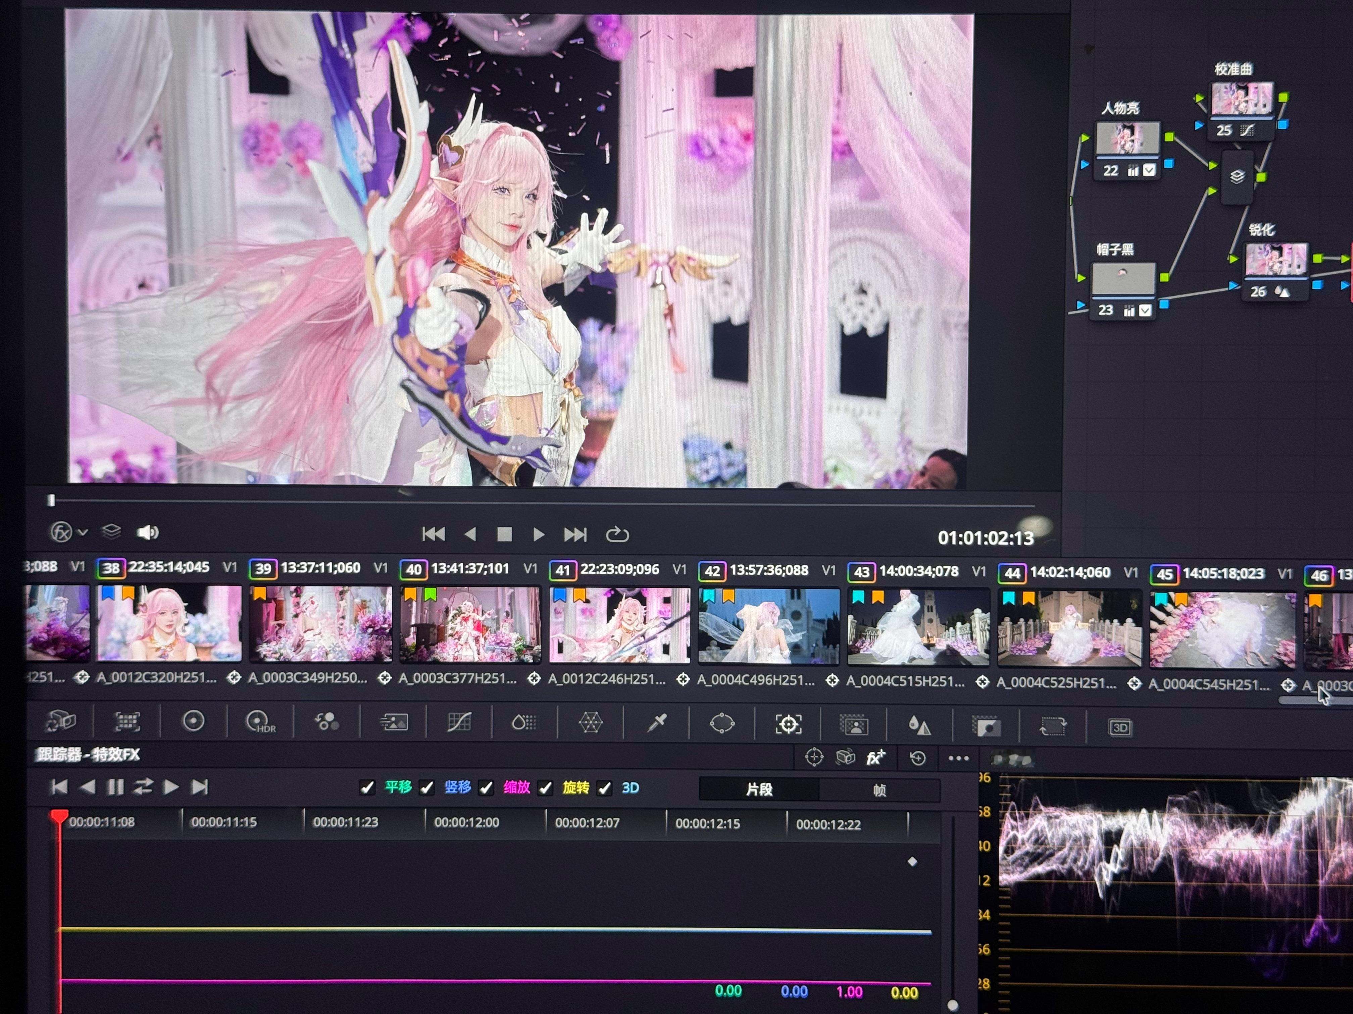Viewport: 1353px width, 1014px height.
Task: Open the Magic Mask palette
Action: point(854,725)
